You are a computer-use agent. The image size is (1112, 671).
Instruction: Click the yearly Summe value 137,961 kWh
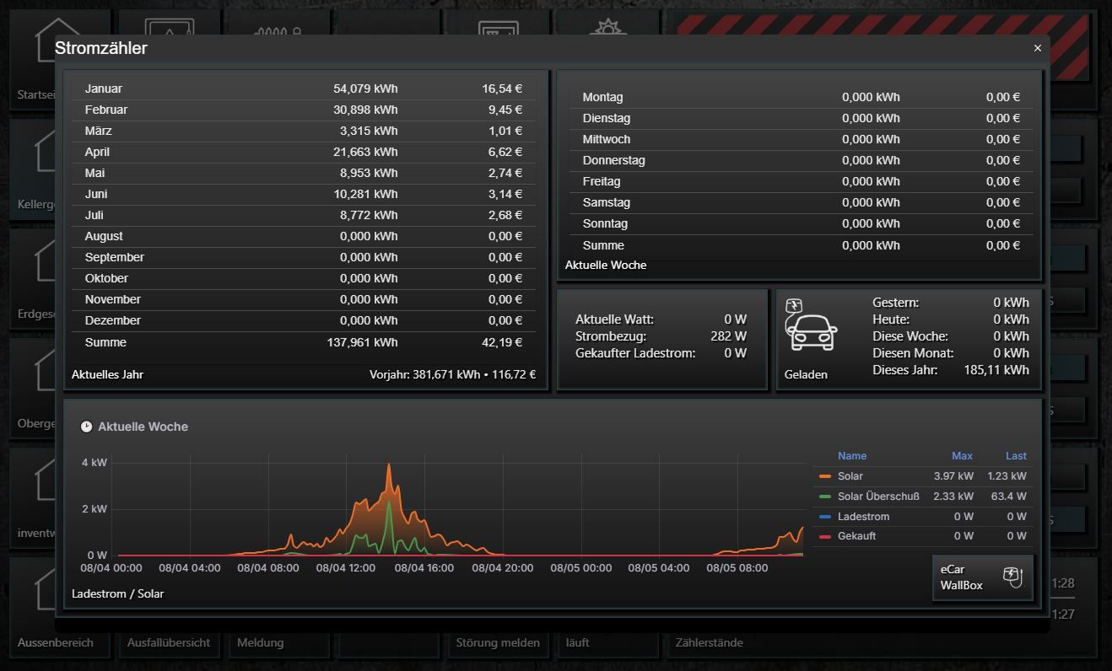tap(362, 342)
